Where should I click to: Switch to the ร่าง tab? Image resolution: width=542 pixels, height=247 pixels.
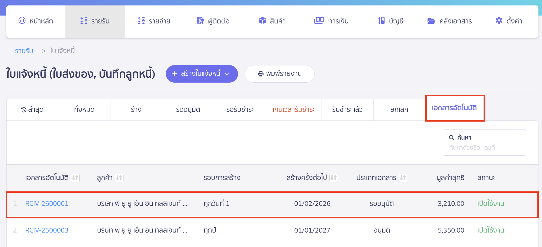tap(136, 110)
